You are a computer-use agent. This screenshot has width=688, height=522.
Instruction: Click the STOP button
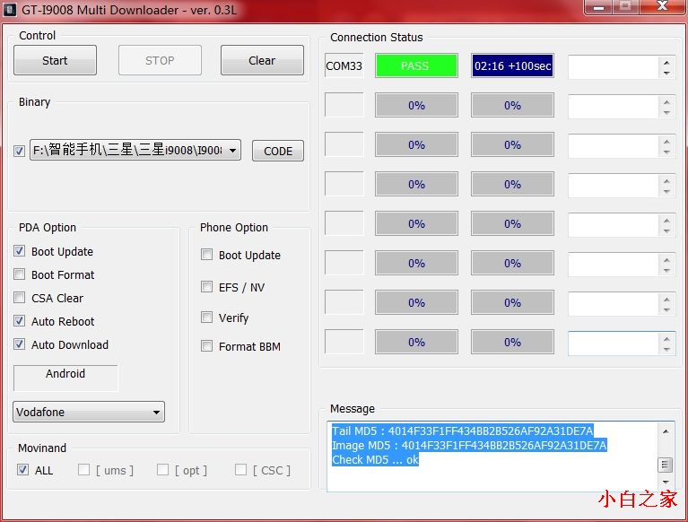(160, 60)
